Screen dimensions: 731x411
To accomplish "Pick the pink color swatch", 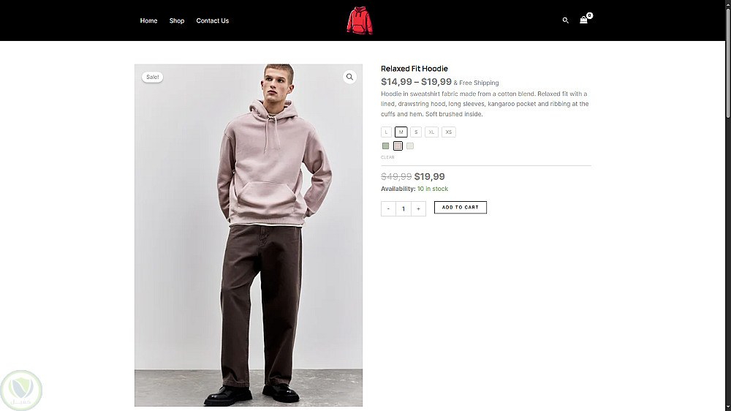I will 398,146.
